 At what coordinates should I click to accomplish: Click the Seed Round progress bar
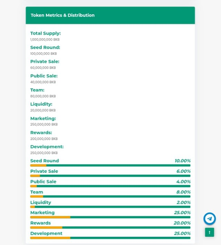pyautogui.click(x=110, y=165)
